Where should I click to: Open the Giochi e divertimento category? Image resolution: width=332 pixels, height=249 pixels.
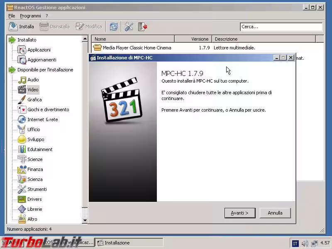click(48, 110)
